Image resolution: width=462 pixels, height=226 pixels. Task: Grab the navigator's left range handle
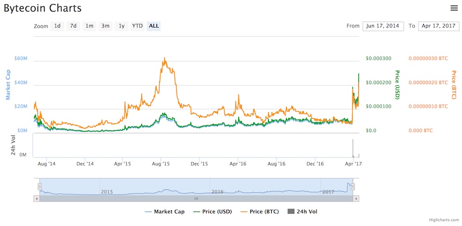coord(40,187)
